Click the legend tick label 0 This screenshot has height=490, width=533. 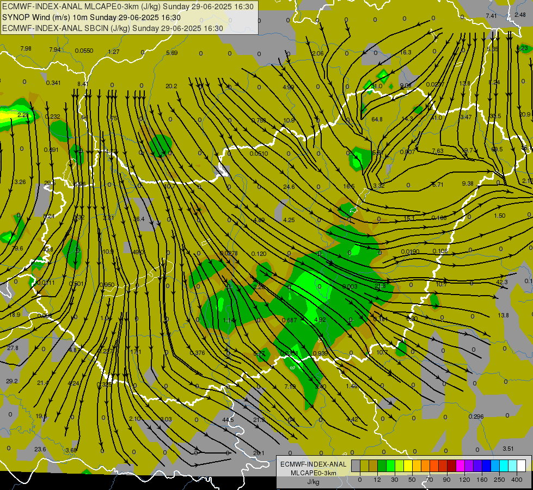point(360,480)
